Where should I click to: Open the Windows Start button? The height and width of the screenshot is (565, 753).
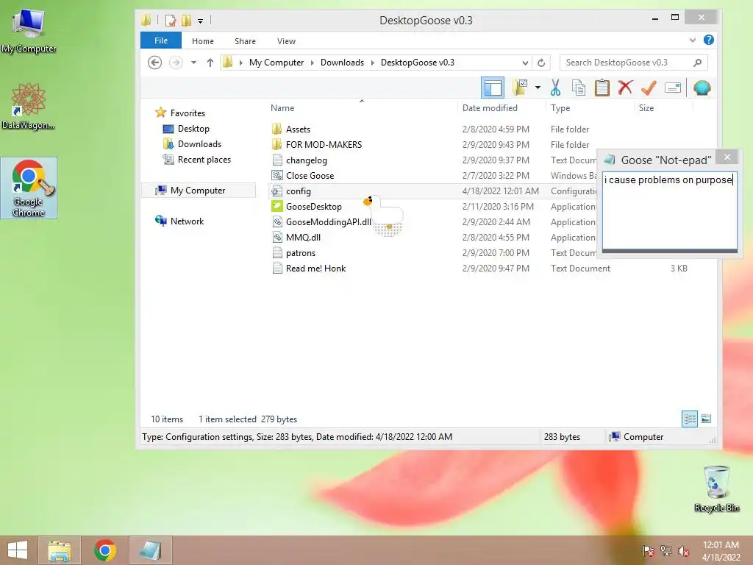[x=18, y=550]
